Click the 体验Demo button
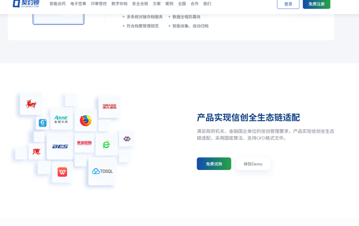 click(x=253, y=164)
